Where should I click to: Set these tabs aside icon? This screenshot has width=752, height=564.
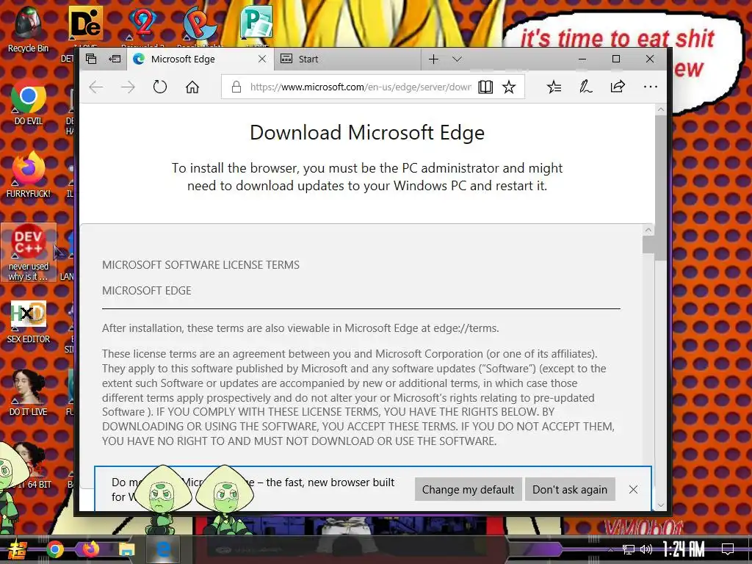coord(115,59)
